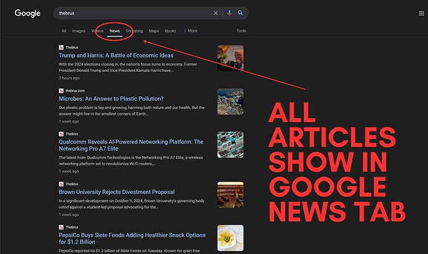Click snippet starting 'The latest from Qualcomm Technologies'
Image resolution: width=428 pixels, height=254 pixels.
coord(131,160)
